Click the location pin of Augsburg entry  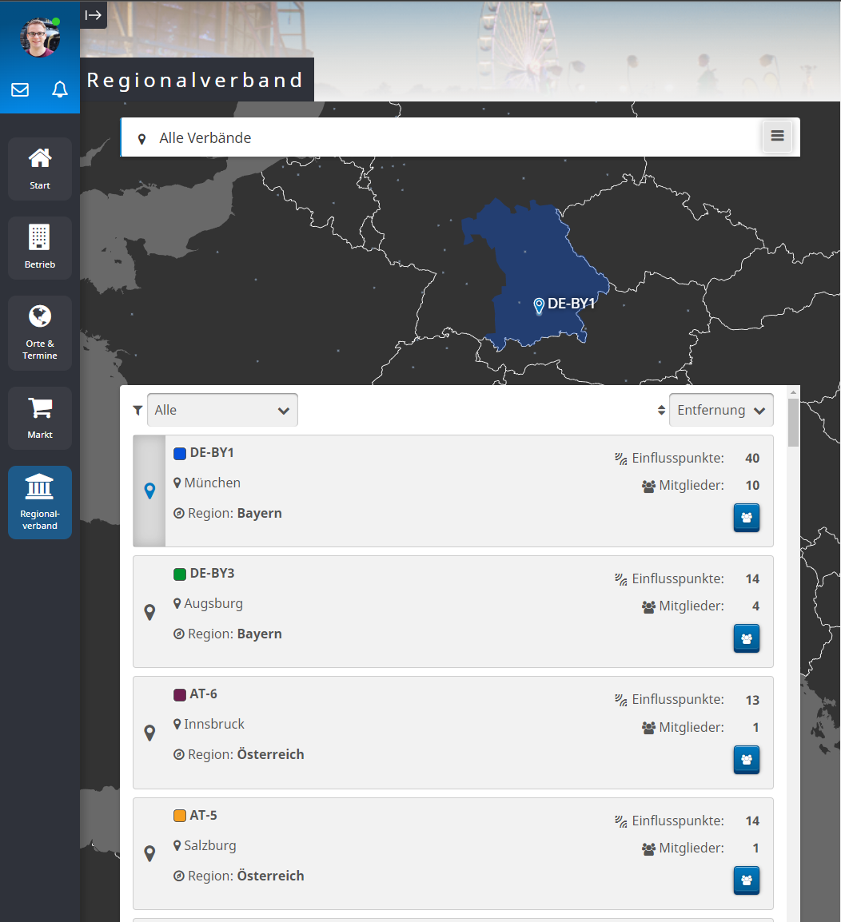point(149,612)
